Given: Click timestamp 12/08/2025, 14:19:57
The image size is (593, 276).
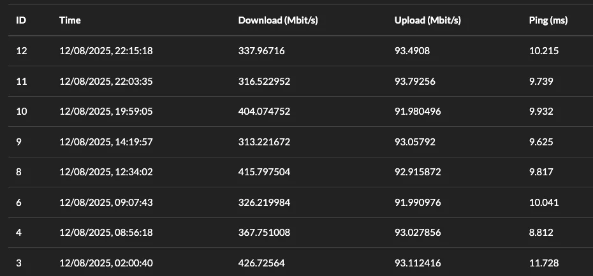Looking at the screenshot, I should [106, 142].
